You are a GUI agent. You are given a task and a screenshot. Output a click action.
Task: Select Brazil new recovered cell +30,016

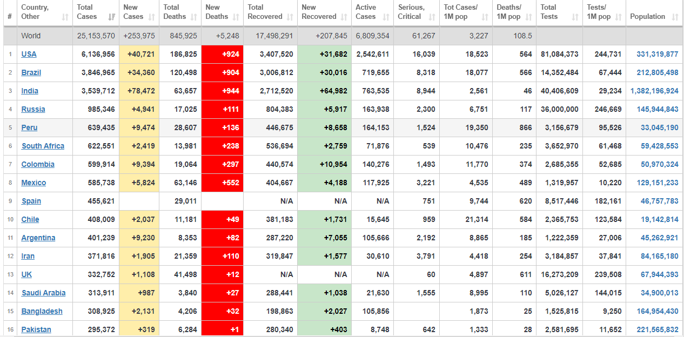click(x=324, y=72)
